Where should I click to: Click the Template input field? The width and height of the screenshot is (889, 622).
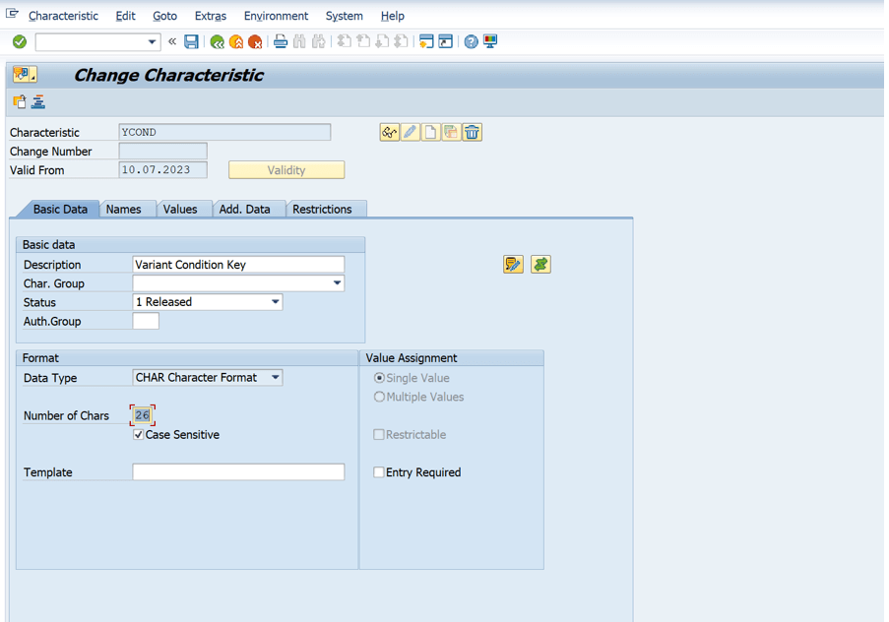tap(238, 472)
